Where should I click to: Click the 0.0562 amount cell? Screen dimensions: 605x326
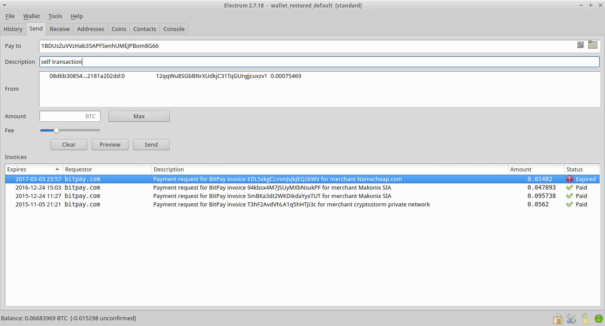(x=538, y=205)
